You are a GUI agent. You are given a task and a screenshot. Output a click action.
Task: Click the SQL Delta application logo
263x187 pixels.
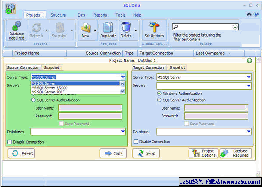click(10, 9)
